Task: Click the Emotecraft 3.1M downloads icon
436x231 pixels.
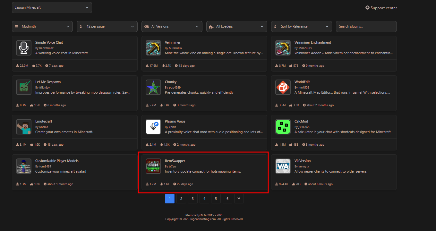Action: coord(17,145)
